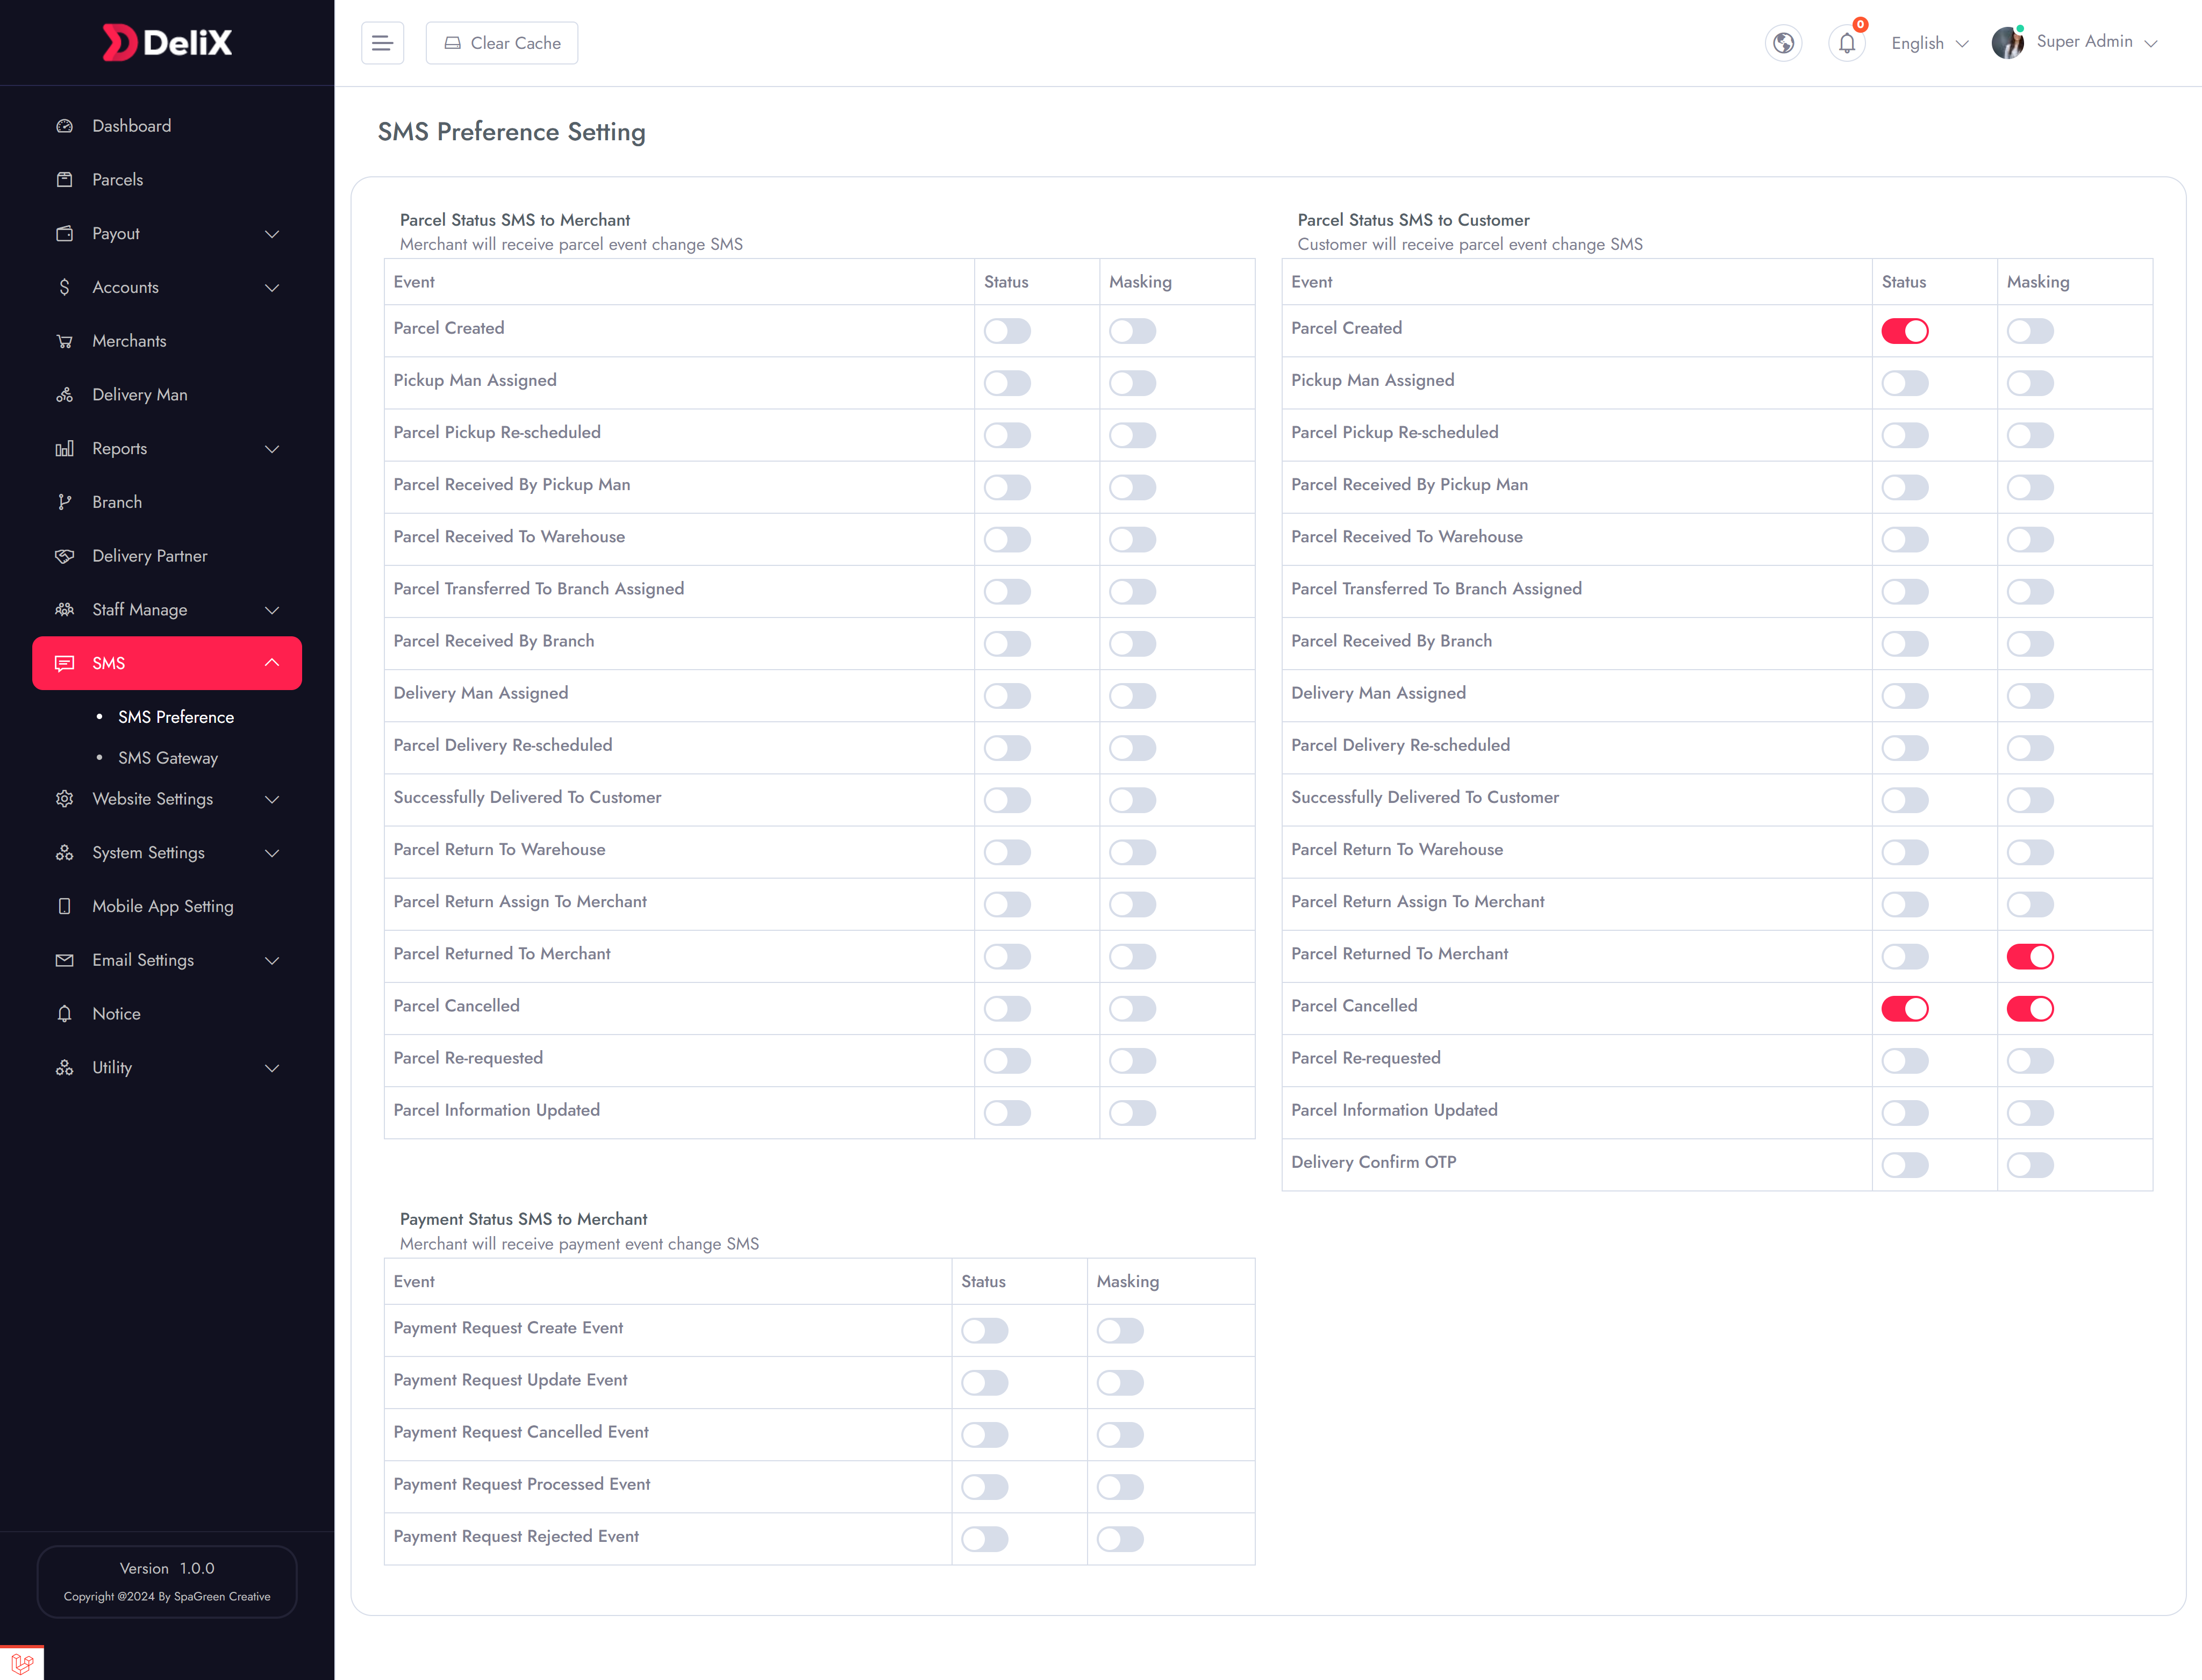Screen dimensions: 2202x1680
Task: Click the globe language icon in the header
Action: pos(1784,43)
